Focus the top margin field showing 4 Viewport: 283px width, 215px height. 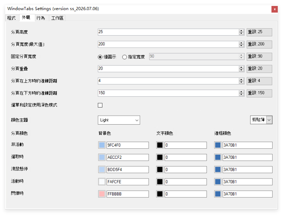click(168, 81)
